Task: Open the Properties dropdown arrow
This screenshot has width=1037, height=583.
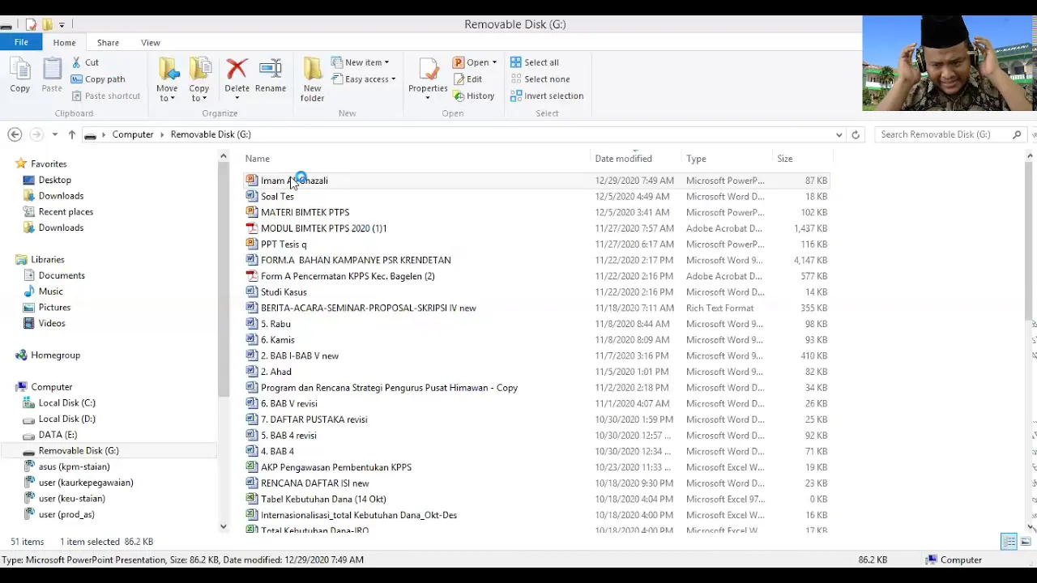Action: (428, 98)
